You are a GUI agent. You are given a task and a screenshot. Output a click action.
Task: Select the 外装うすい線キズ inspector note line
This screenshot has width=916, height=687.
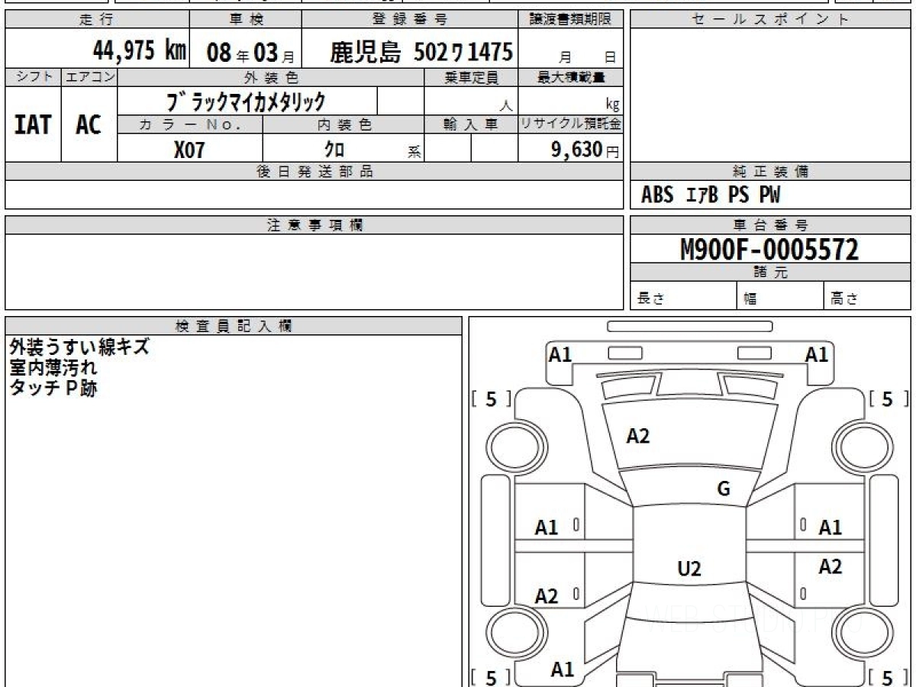(79, 347)
